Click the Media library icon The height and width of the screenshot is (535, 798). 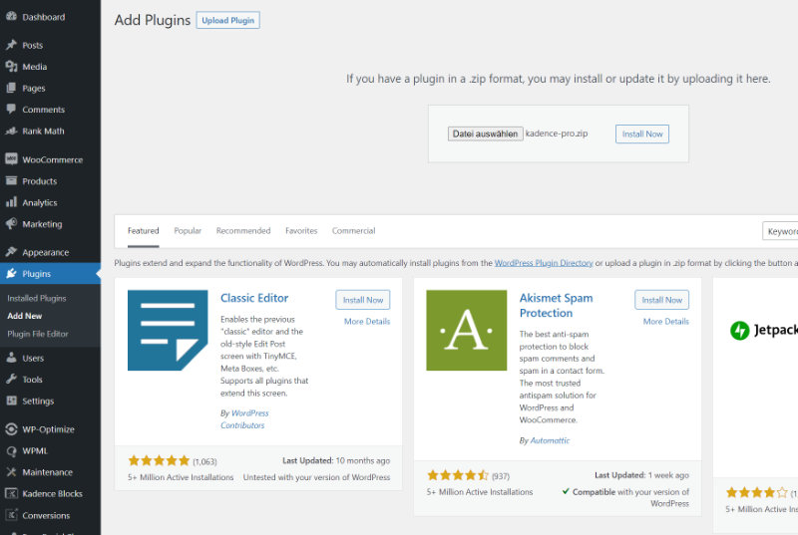(x=11, y=67)
